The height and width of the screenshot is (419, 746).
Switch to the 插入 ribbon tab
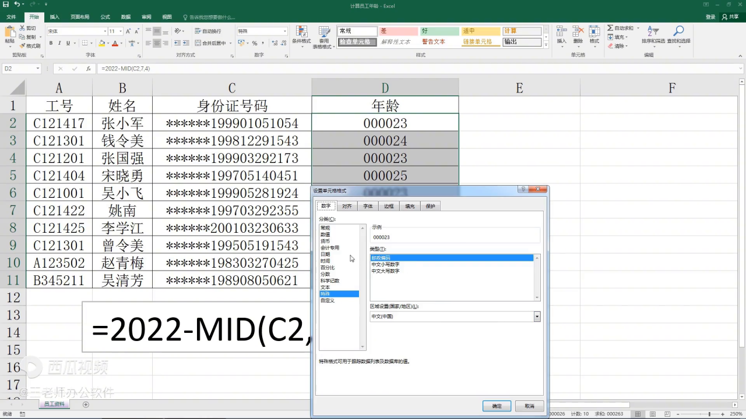[x=54, y=17]
